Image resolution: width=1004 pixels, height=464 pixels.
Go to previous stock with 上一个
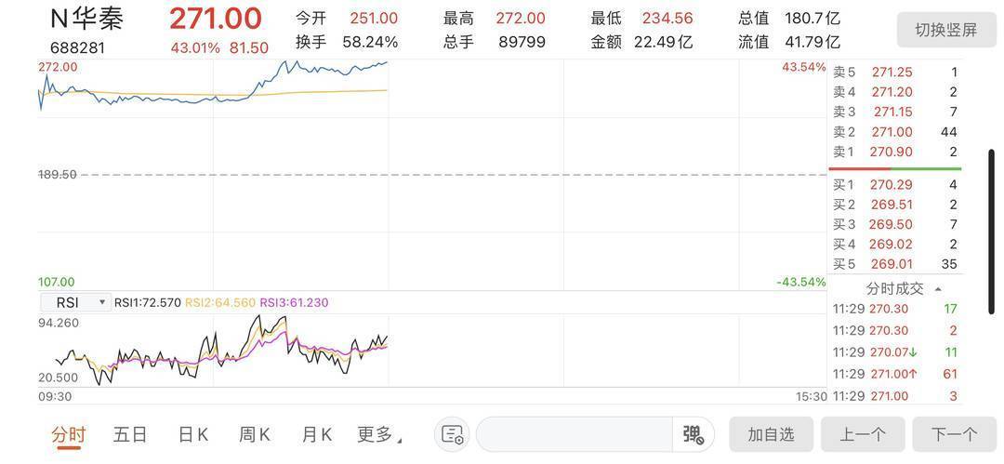point(863,434)
